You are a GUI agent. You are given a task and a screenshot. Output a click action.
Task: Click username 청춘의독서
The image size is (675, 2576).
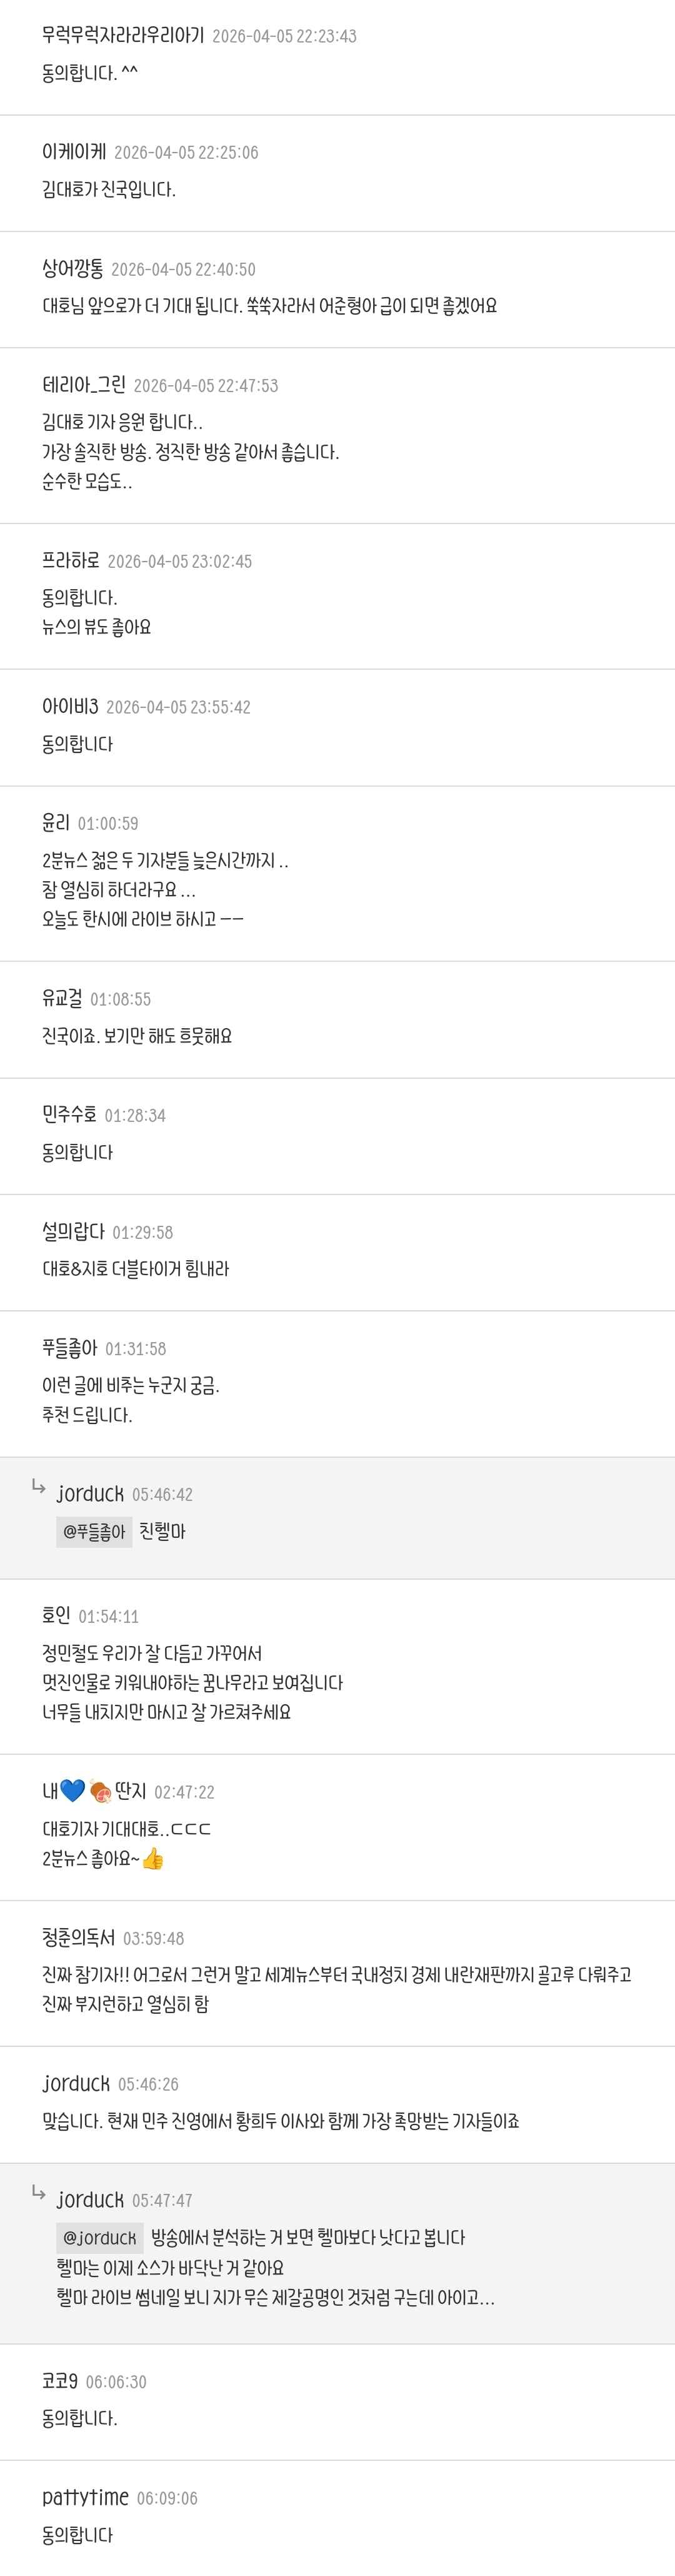78,1937
